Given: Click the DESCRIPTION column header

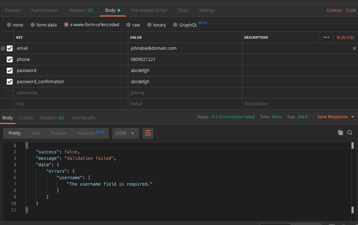Looking at the screenshot, I should point(256,37).
